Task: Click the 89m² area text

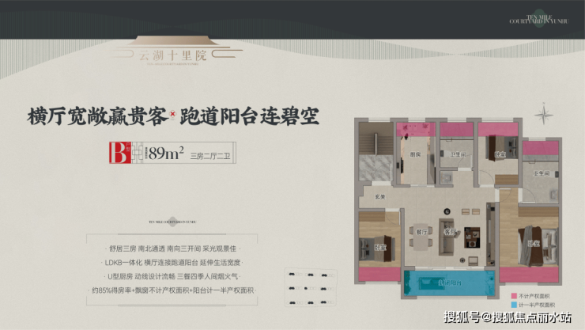Action: [166, 153]
